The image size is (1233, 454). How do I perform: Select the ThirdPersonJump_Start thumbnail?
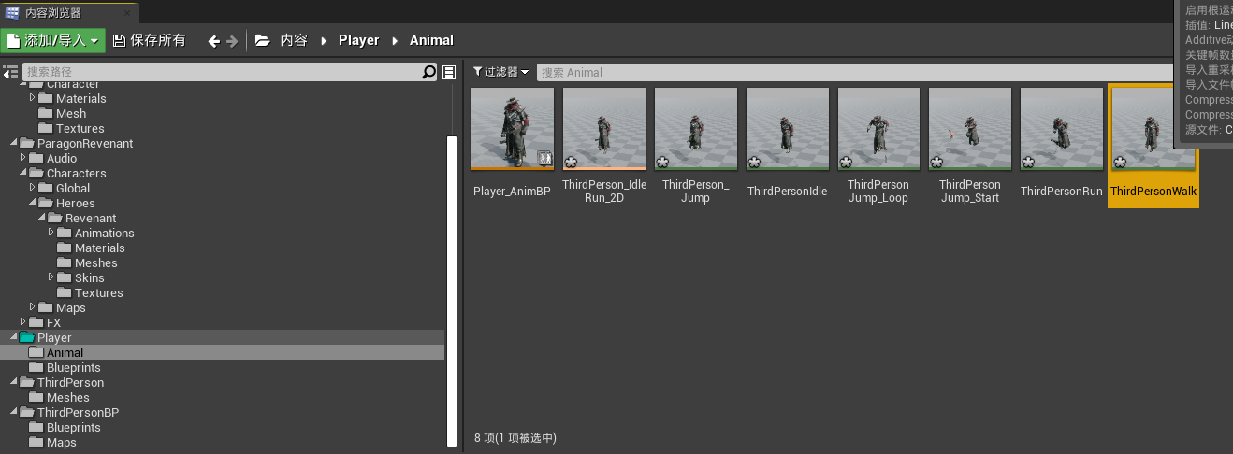[x=970, y=129]
